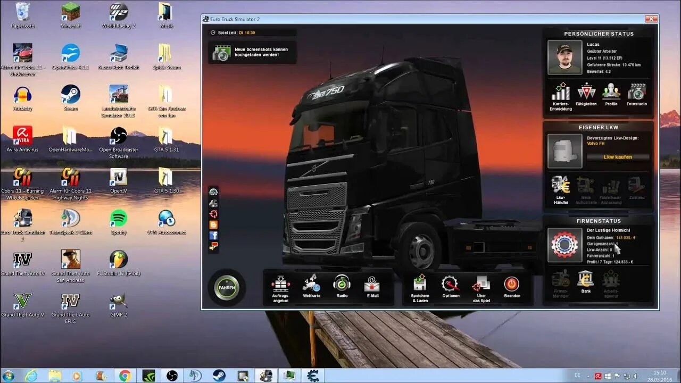Click the company gear logo thumbnail
This screenshot has width=681, height=383.
click(x=564, y=245)
